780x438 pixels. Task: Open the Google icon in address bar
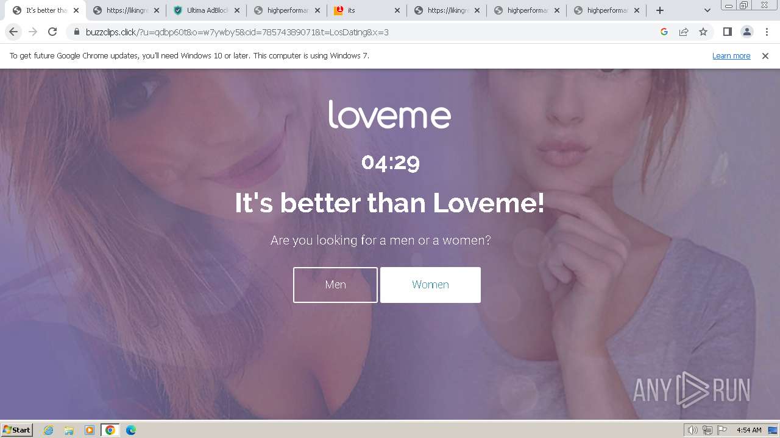click(664, 32)
